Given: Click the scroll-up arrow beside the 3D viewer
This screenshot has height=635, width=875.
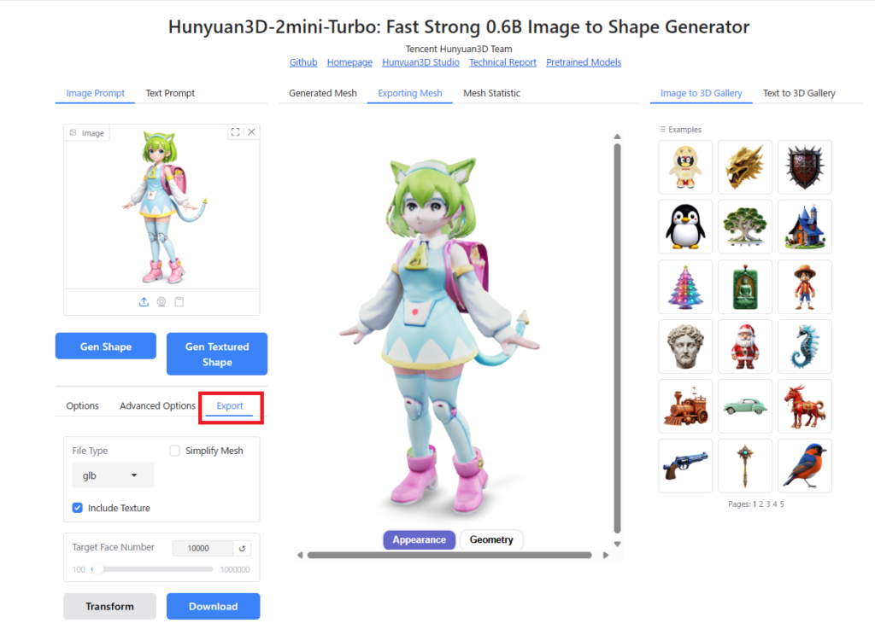Looking at the screenshot, I should [x=617, y=136].
